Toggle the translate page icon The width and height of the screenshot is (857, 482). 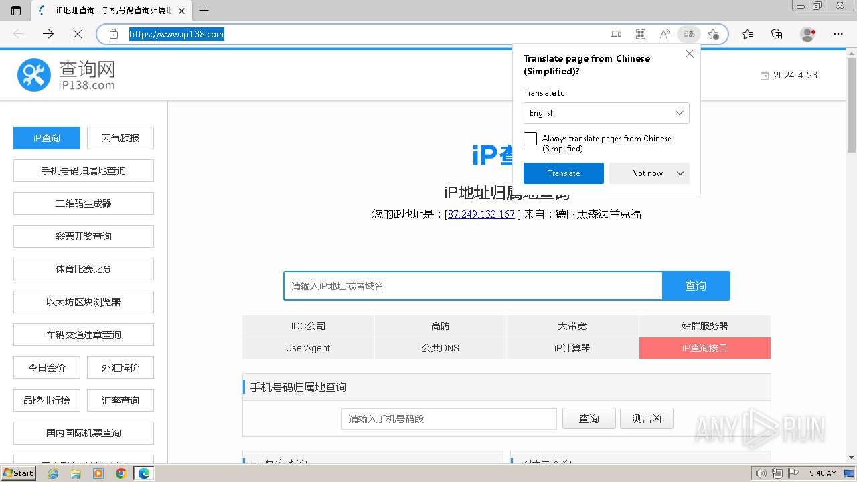click(x=688, y=34)
